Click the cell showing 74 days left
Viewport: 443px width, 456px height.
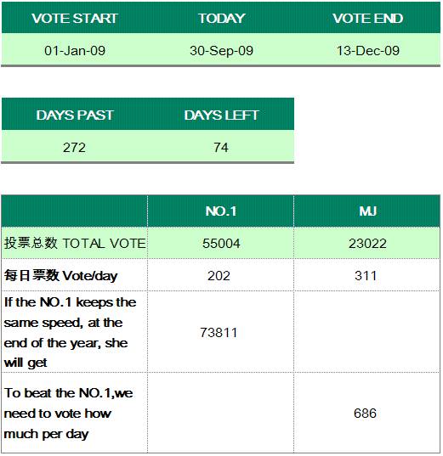(x=221, y=147)
